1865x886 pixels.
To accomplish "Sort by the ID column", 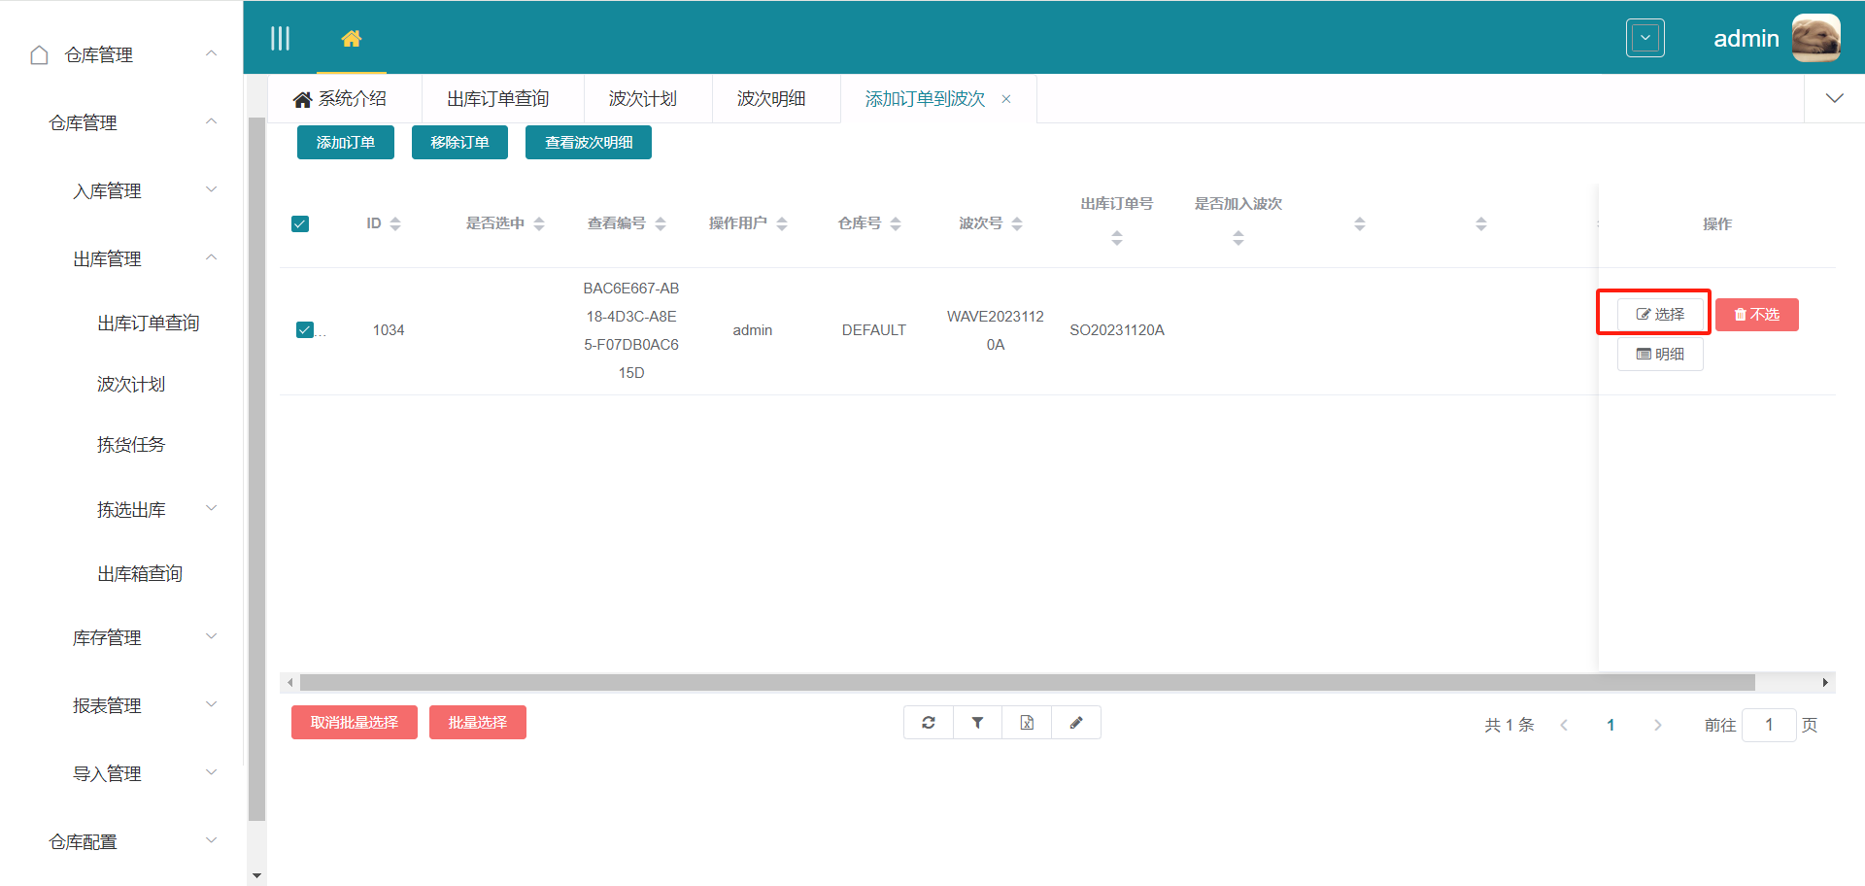I will 395,224.
